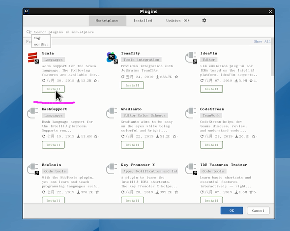Install the Gradianto plugin
This screenshot has height=231, width=290.
[x=132, y=145]
